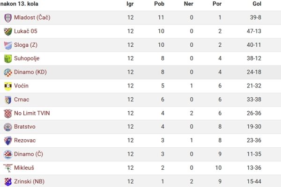Image resolution: width=281 pixels, height=187 pixels.
Task: Click the Bratstvo round club crest
Action: [x=8, y=127]
